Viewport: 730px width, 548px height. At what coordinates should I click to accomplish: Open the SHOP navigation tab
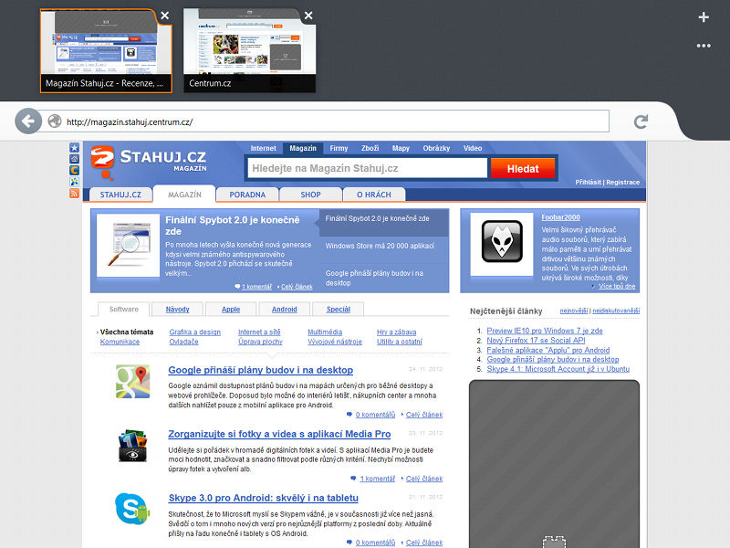310,195
